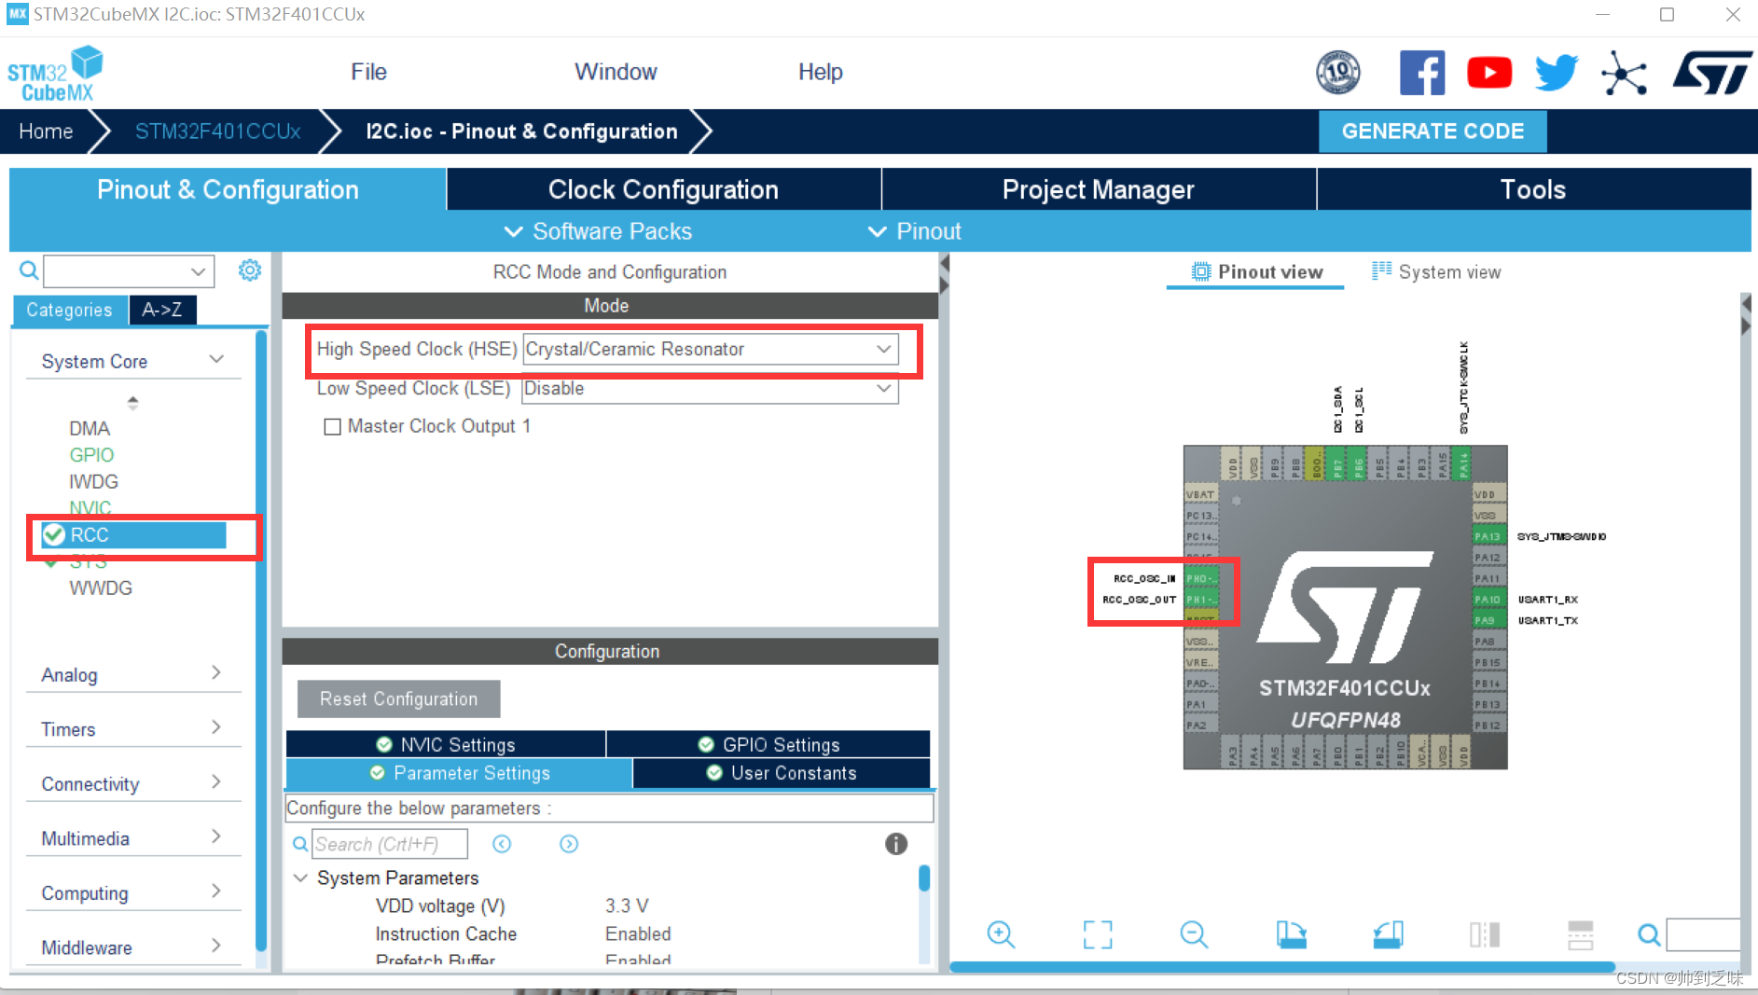Viewport: 1758px width, 995px height.
Task: Open the Help menu
Action: (821, 72)
